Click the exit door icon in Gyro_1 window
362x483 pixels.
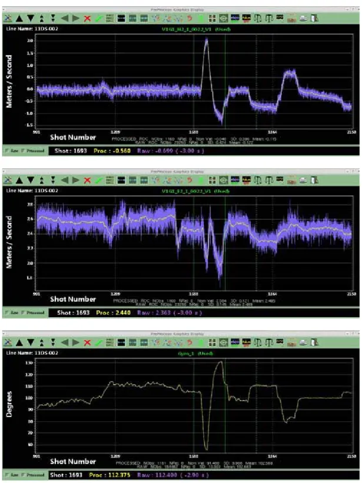314,342
